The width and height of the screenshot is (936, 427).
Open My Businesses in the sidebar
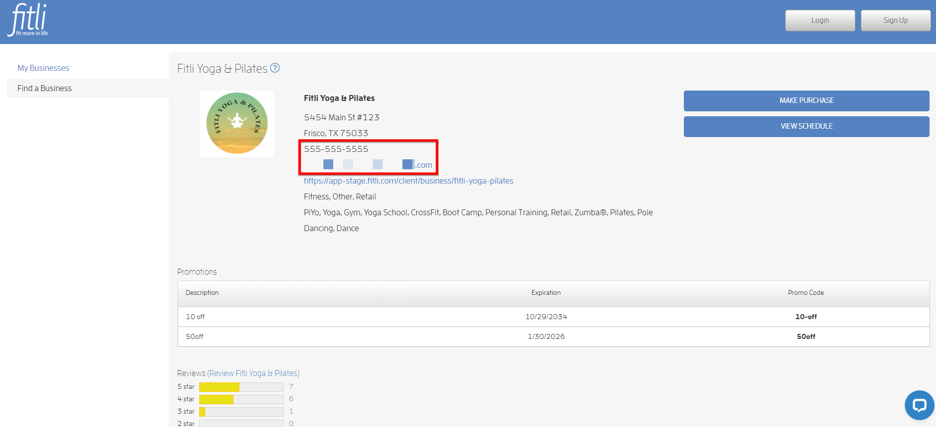[44, 68]
